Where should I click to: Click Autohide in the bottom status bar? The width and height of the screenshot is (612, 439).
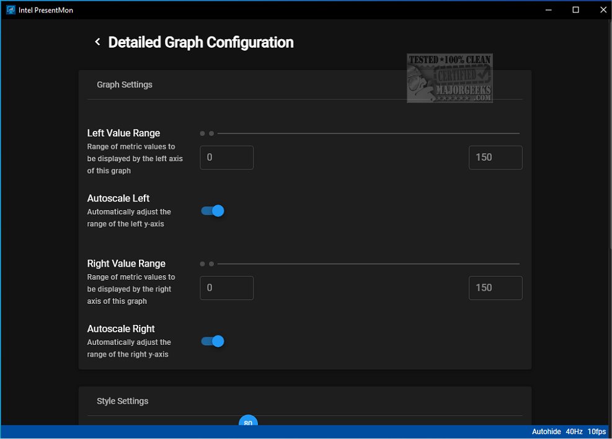(x=546, y=432)
